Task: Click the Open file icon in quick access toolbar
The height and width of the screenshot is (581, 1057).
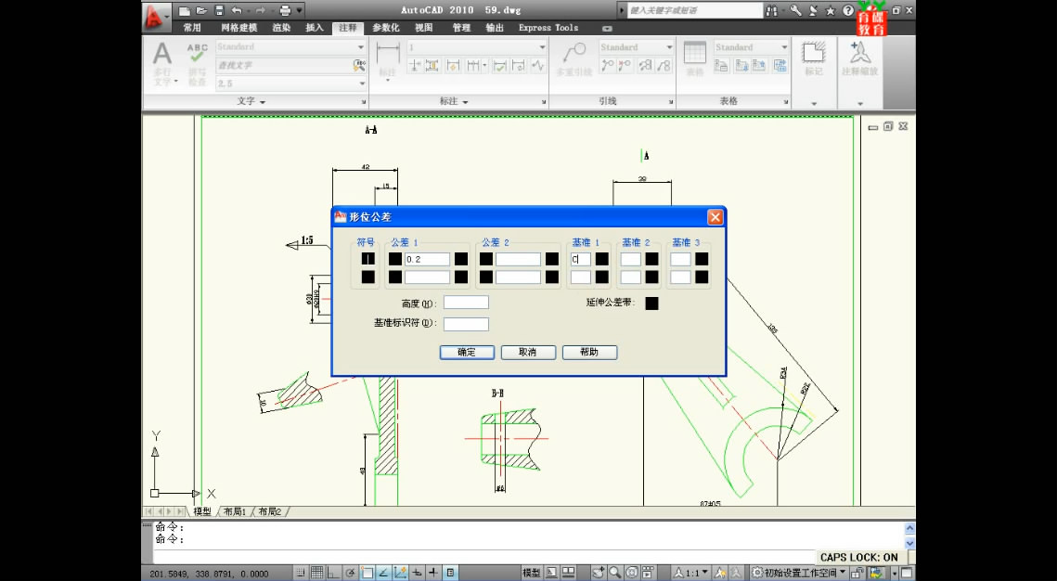Action: tap(200, 10)
